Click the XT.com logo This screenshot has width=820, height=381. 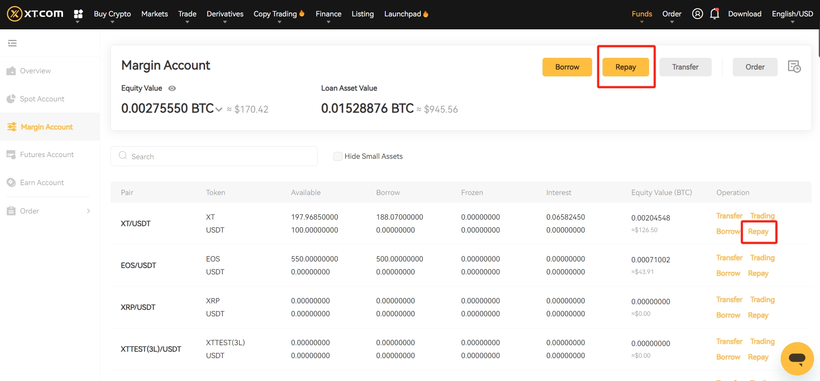point(35,14)
